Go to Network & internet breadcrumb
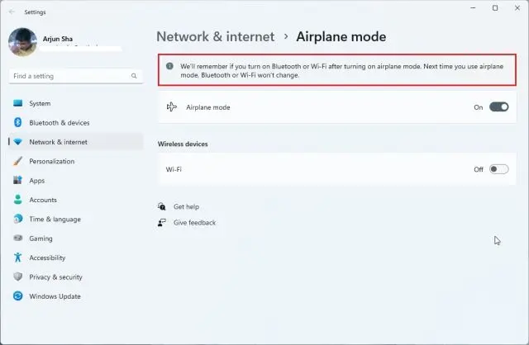 (x=216, y=37)
